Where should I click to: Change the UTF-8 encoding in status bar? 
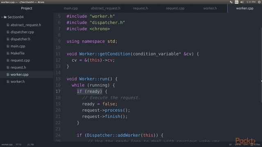point(237,145)
